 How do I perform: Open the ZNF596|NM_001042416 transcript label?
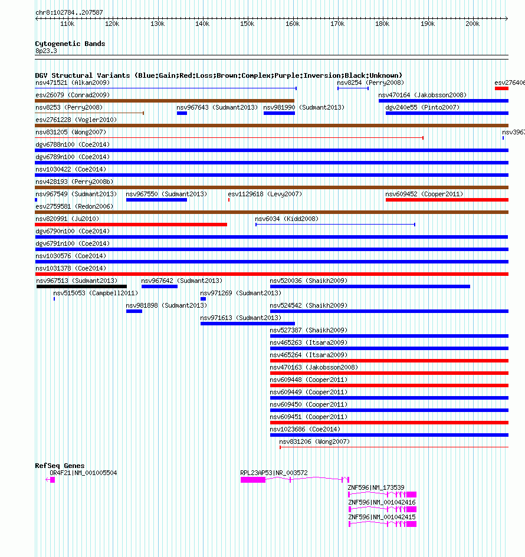(x=382, y=503)
